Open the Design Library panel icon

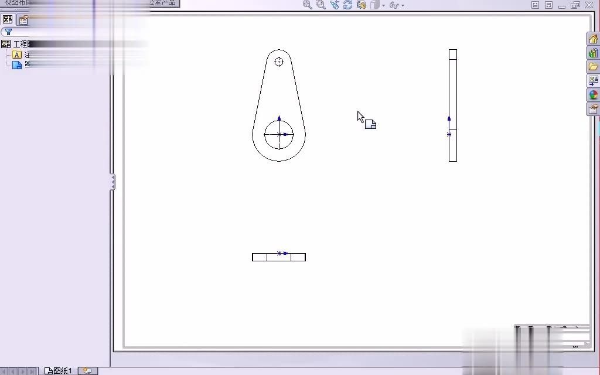(593, 53)
